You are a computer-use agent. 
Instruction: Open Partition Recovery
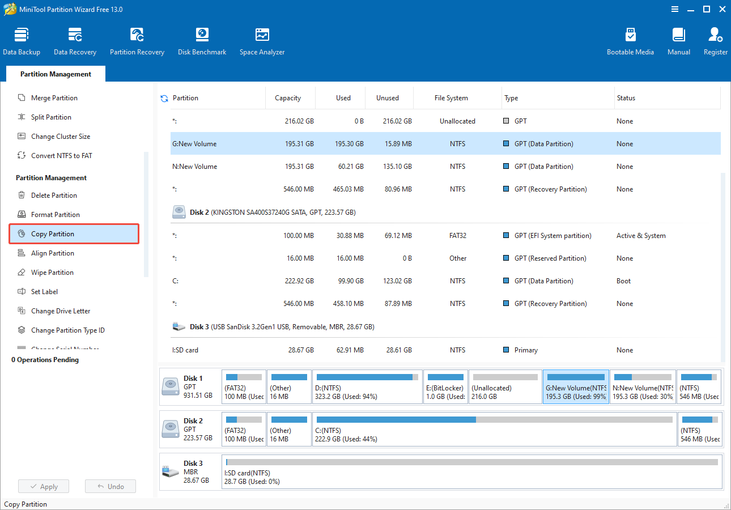[x=137, y=40]
